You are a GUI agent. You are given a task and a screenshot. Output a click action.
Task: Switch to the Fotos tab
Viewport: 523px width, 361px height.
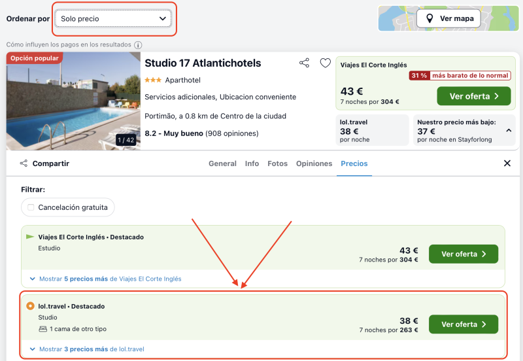277,163
